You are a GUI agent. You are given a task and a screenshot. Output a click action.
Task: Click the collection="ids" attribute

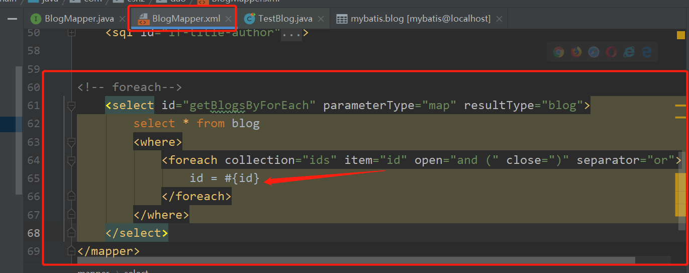coord(281,160)
